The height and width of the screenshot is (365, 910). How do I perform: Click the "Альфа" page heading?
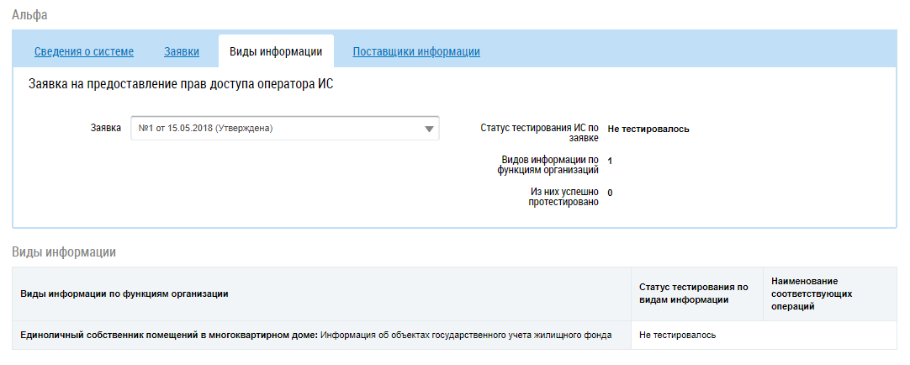point(29,13)
